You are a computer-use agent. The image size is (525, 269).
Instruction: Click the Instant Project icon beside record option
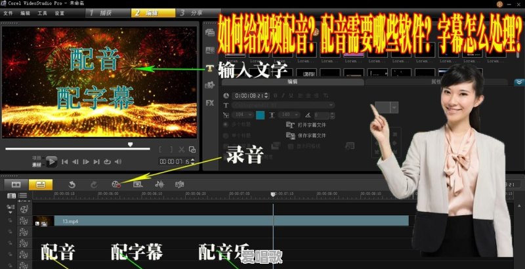pos(138,184)
